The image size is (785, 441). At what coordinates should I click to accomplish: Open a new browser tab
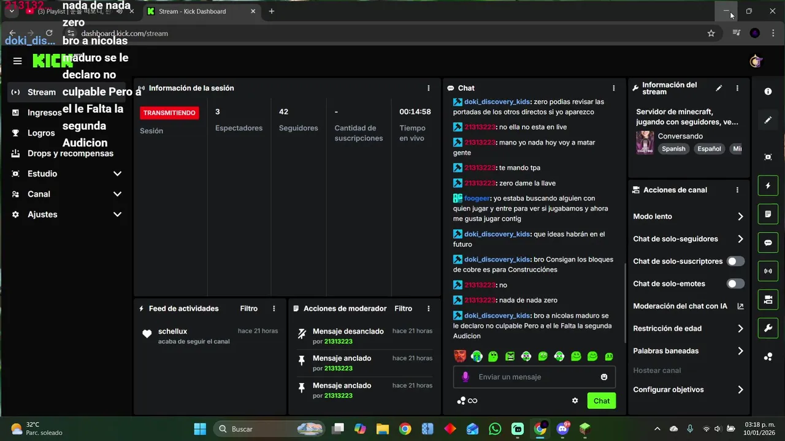tap(272, 11)
